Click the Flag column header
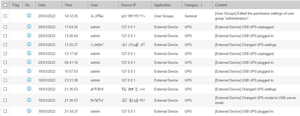Image resolution: width=300 pixels, height=116 pixels. tap(16, 5)
